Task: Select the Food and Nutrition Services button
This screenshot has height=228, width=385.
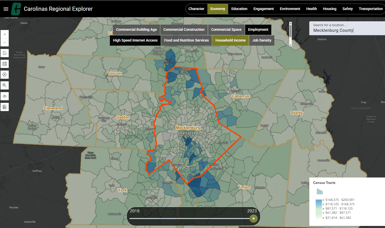Action: [x=186, y=41]
